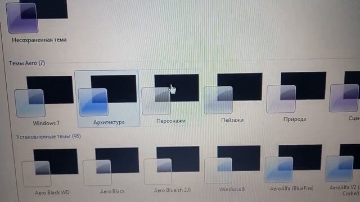Apply the Aero Black WD theme
Viewport: 360px width, 202px height.
tap(50, 168)
